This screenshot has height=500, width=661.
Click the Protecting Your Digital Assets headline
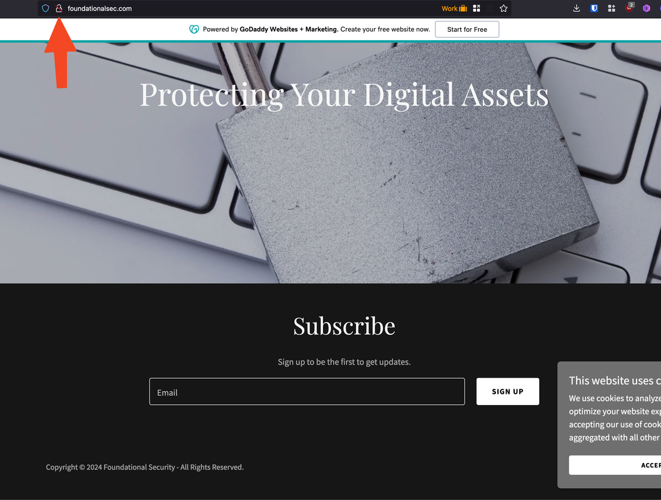click(344, 95)
